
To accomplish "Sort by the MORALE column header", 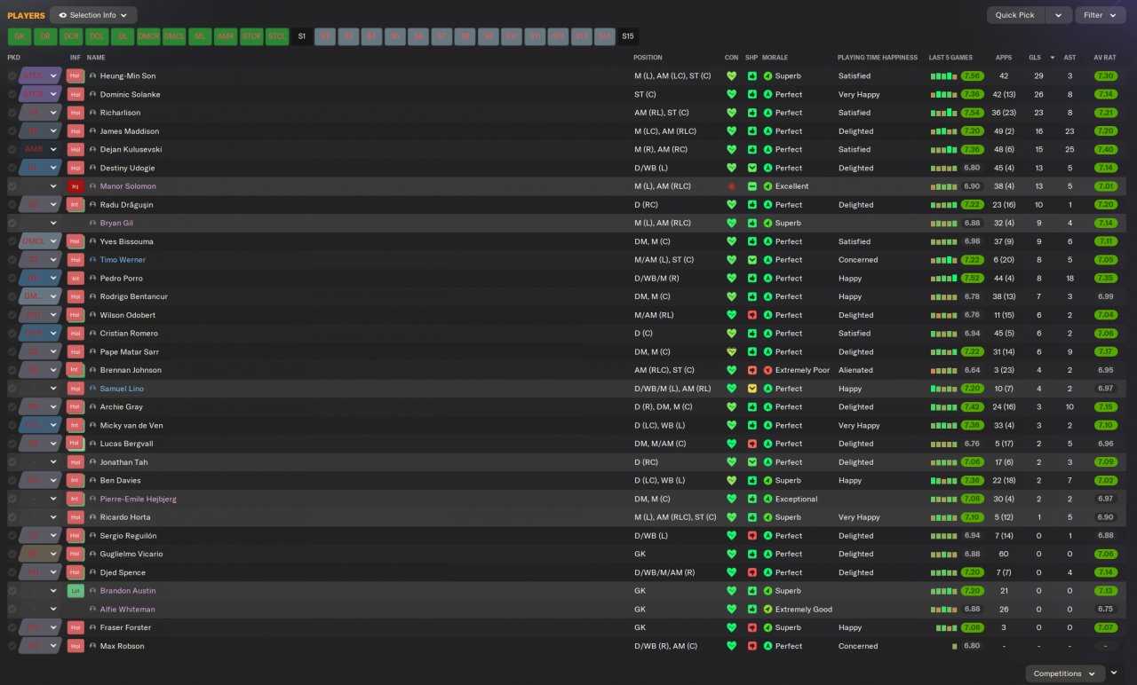I will point(776,58).
